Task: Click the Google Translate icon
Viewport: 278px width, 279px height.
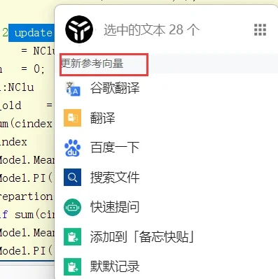Action: 73,89
